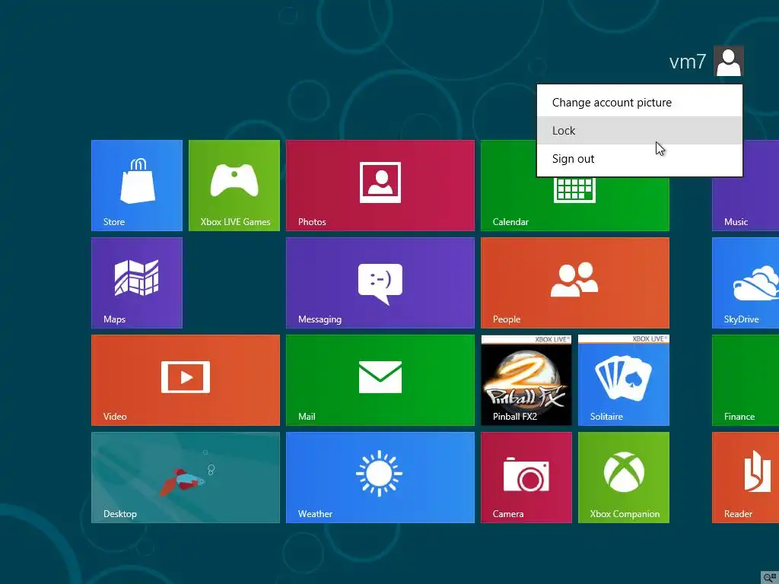Viewport: 779px width, 584px height.
Task: Open the Solitaire tile
Action: point(624,380)
